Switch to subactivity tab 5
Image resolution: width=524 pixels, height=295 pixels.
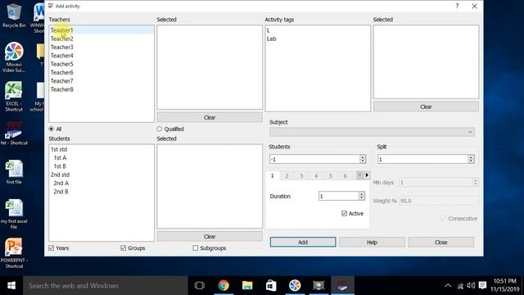331,175
